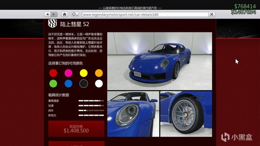Open the wheel close-up thumbnail

(x=186, y=114)
